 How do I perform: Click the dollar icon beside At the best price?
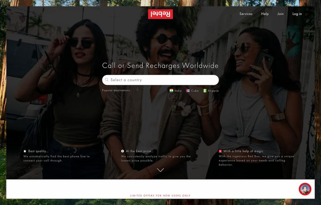tap(122, 151)
